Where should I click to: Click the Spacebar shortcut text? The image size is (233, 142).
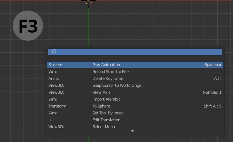213,65
